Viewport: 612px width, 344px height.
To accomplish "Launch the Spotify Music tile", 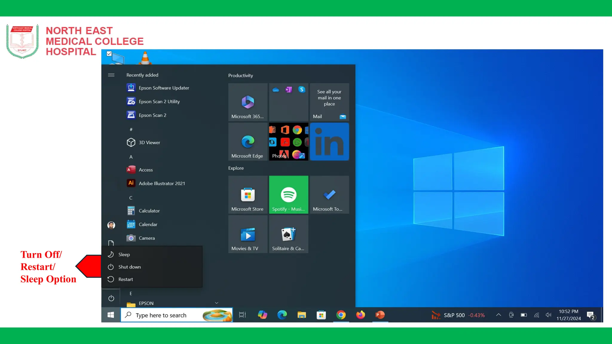I will click(288, 195).
